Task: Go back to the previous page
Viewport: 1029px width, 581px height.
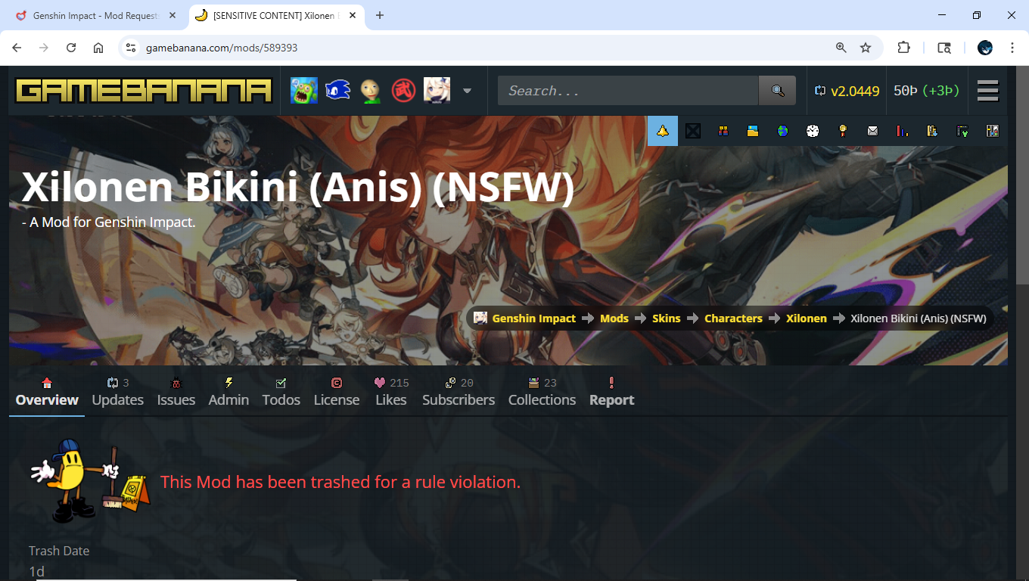Action: 17,48
